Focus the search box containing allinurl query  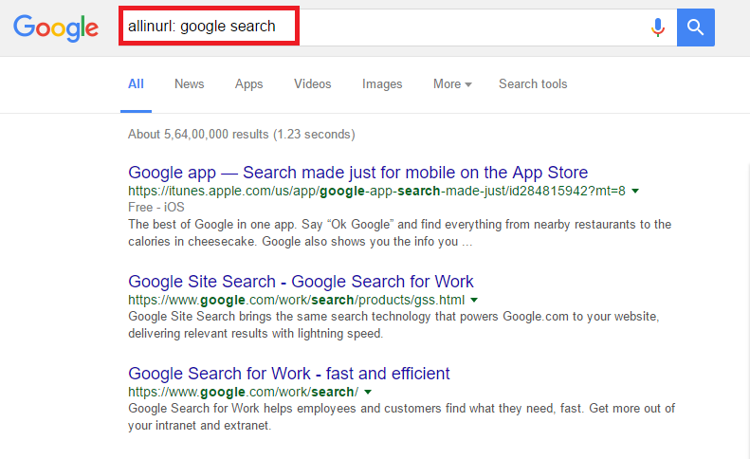pos(397,28)
